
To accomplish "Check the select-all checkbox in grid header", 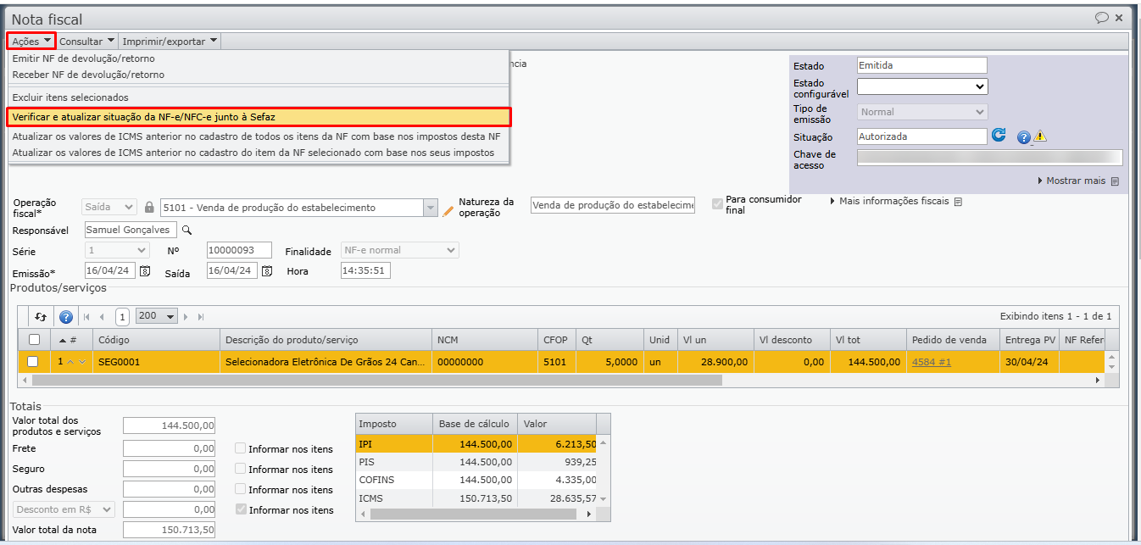I will click(33, 340).
